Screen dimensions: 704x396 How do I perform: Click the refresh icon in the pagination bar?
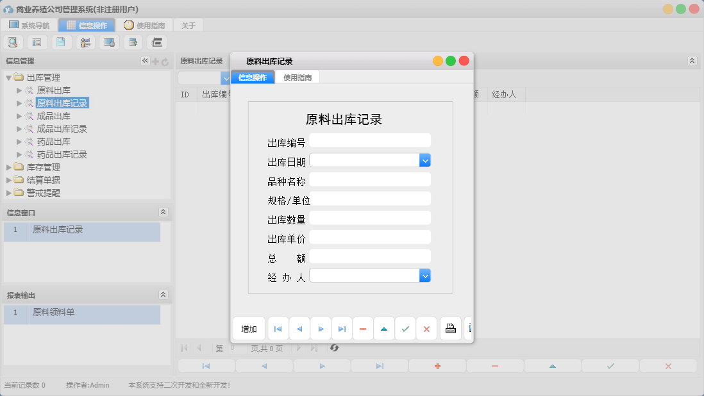pyautogui.click(x=333, y=348)
